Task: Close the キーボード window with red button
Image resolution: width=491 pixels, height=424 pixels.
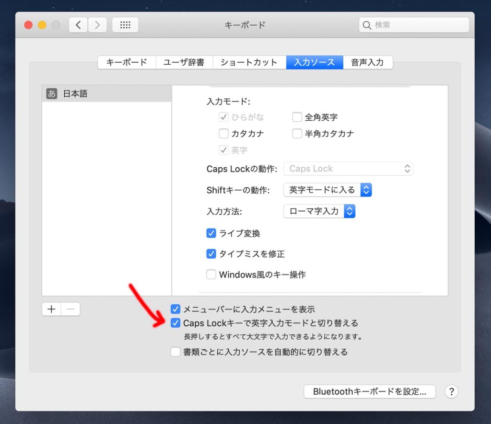Action: point(28,25)
